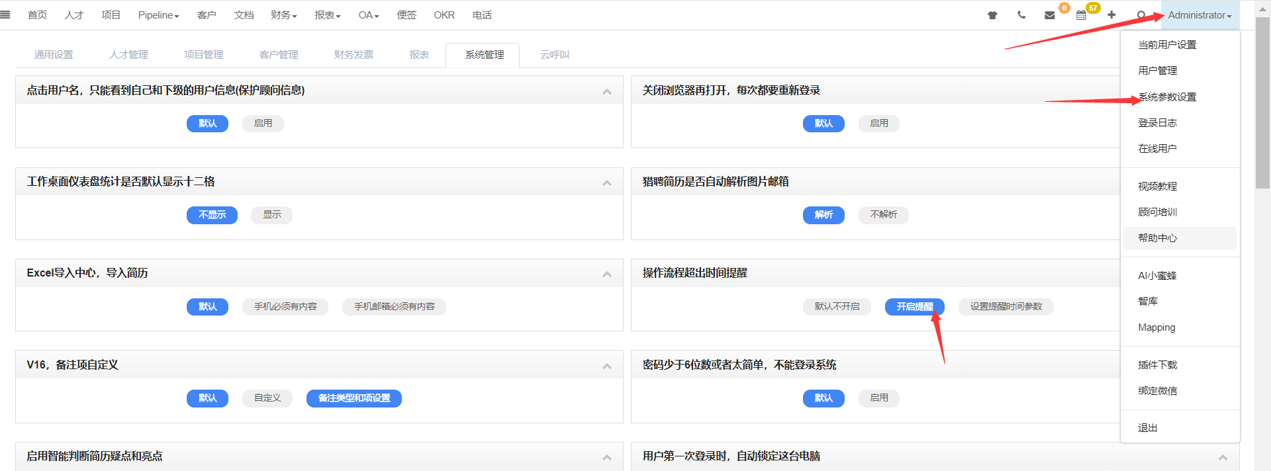Go to 首页 in top navigation
1271x471 pixels.
[x=37, y=15]
